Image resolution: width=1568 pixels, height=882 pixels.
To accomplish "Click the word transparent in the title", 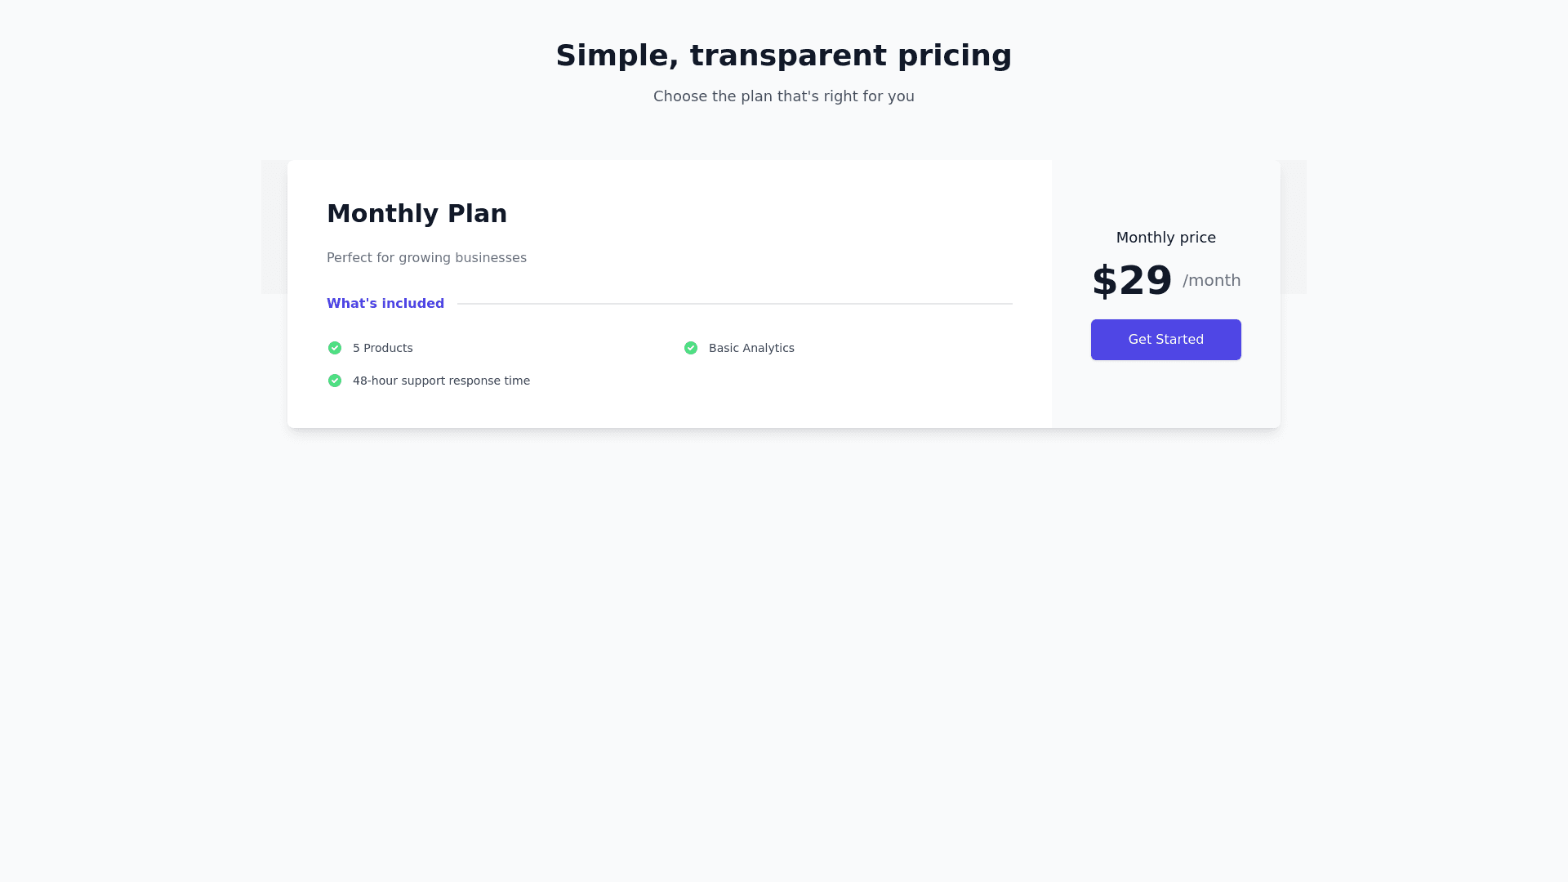I will click(x=788, y=56).
